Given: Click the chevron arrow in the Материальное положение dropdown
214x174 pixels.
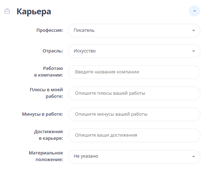Looking at the screenshot, I should tap(193, 156).
